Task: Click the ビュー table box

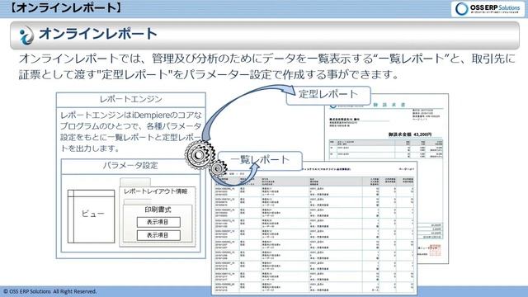Action: (92, 216)
